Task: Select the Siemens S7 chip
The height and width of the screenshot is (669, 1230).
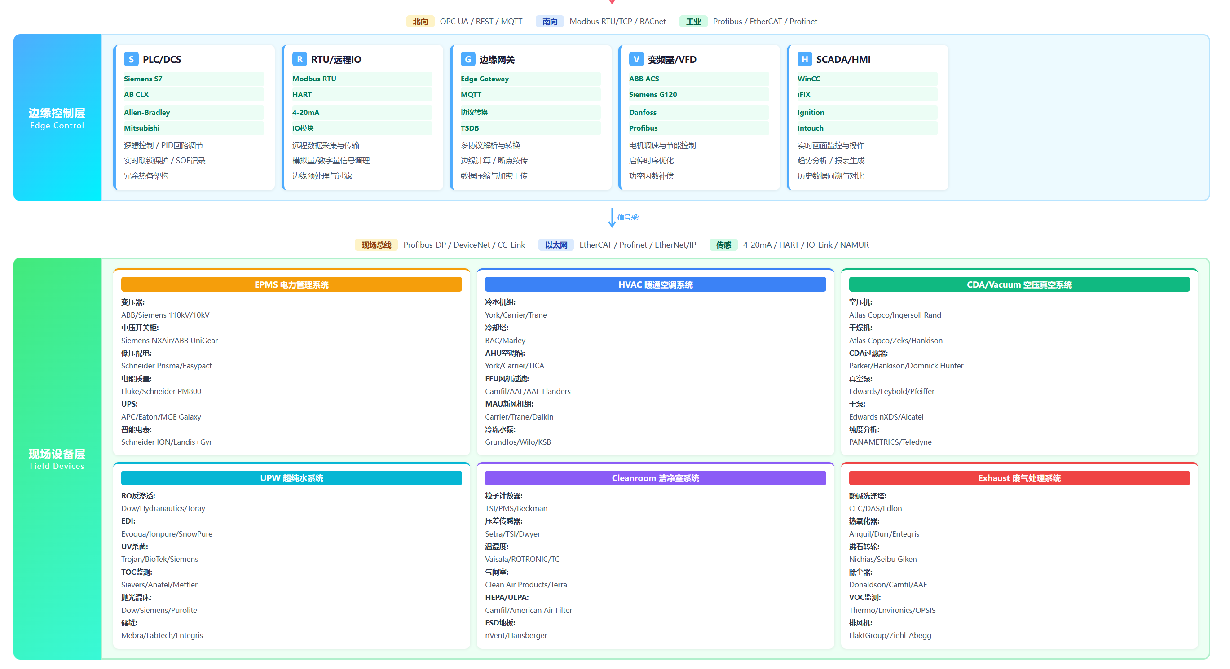Action: [x=194, y=79]
